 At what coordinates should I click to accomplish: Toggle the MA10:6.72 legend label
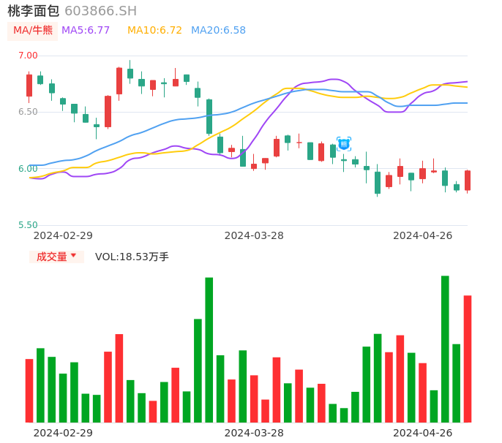coord(154,31)
